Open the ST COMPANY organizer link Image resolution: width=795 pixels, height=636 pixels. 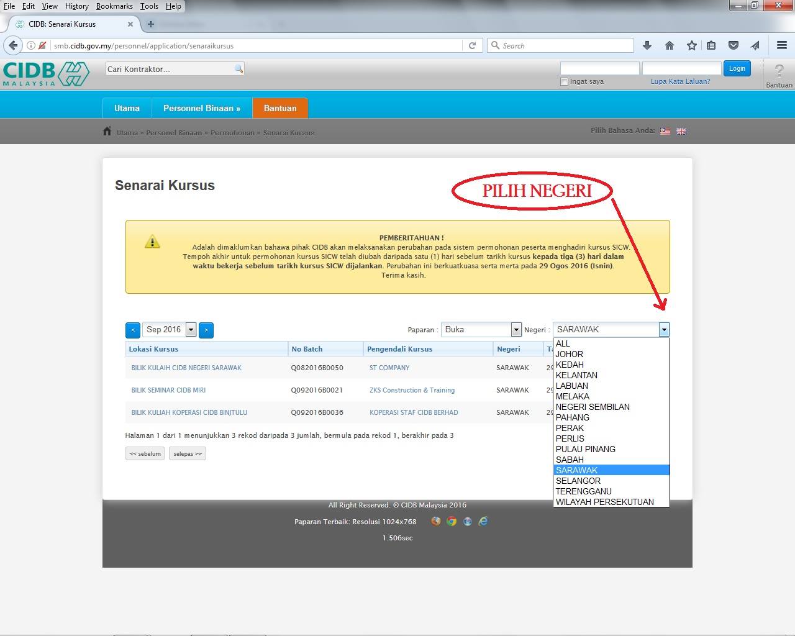[389, 368]
